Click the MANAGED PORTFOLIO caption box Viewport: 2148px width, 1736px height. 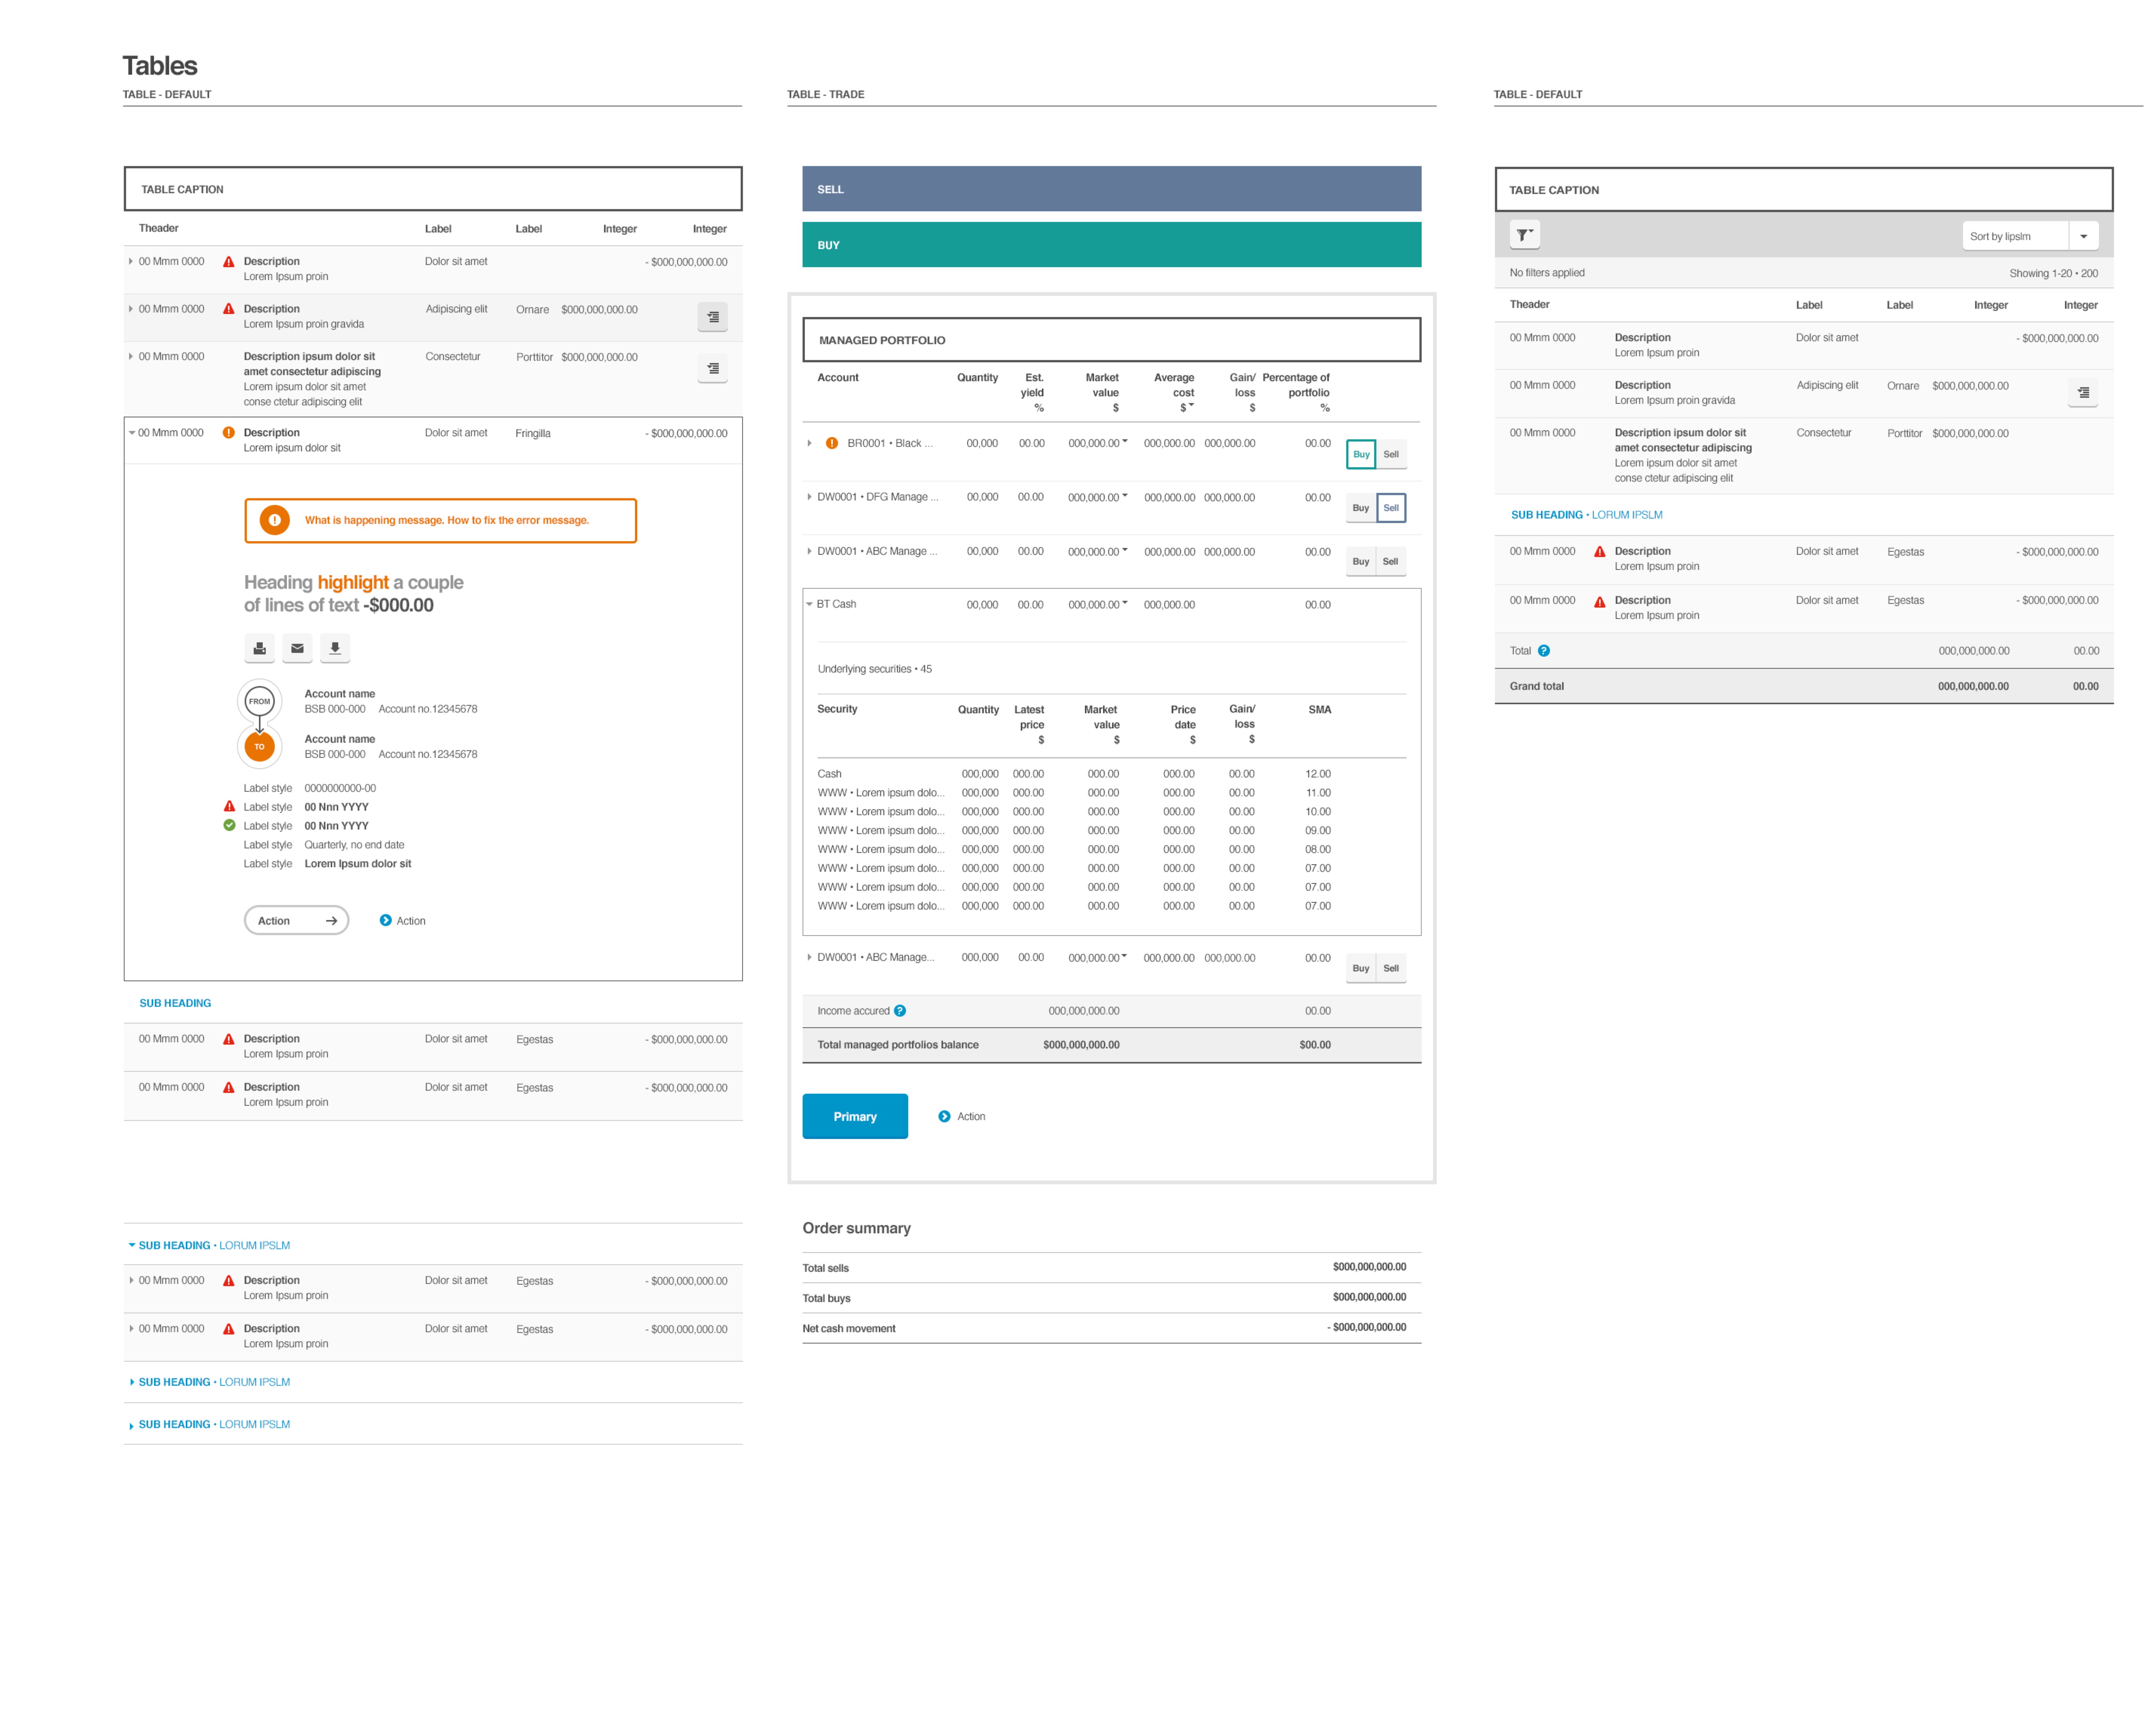point(1111,340)
